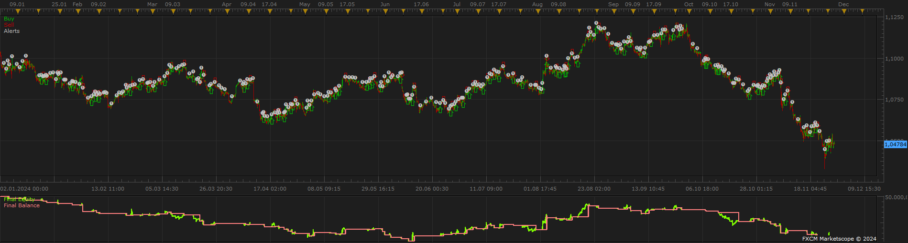Click the 09.12 15:30 time axis label
908x243 pixels.
[x=864, y=189]
